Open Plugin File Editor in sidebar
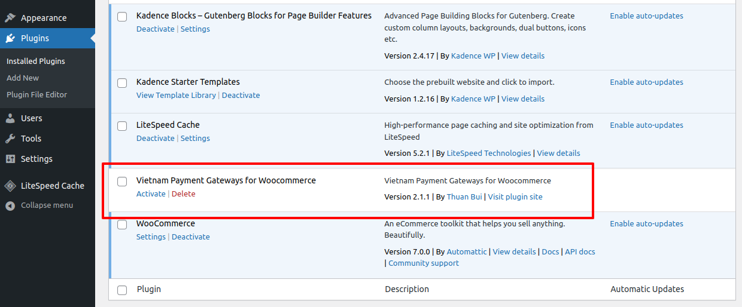742x307 pixels. 37,95
